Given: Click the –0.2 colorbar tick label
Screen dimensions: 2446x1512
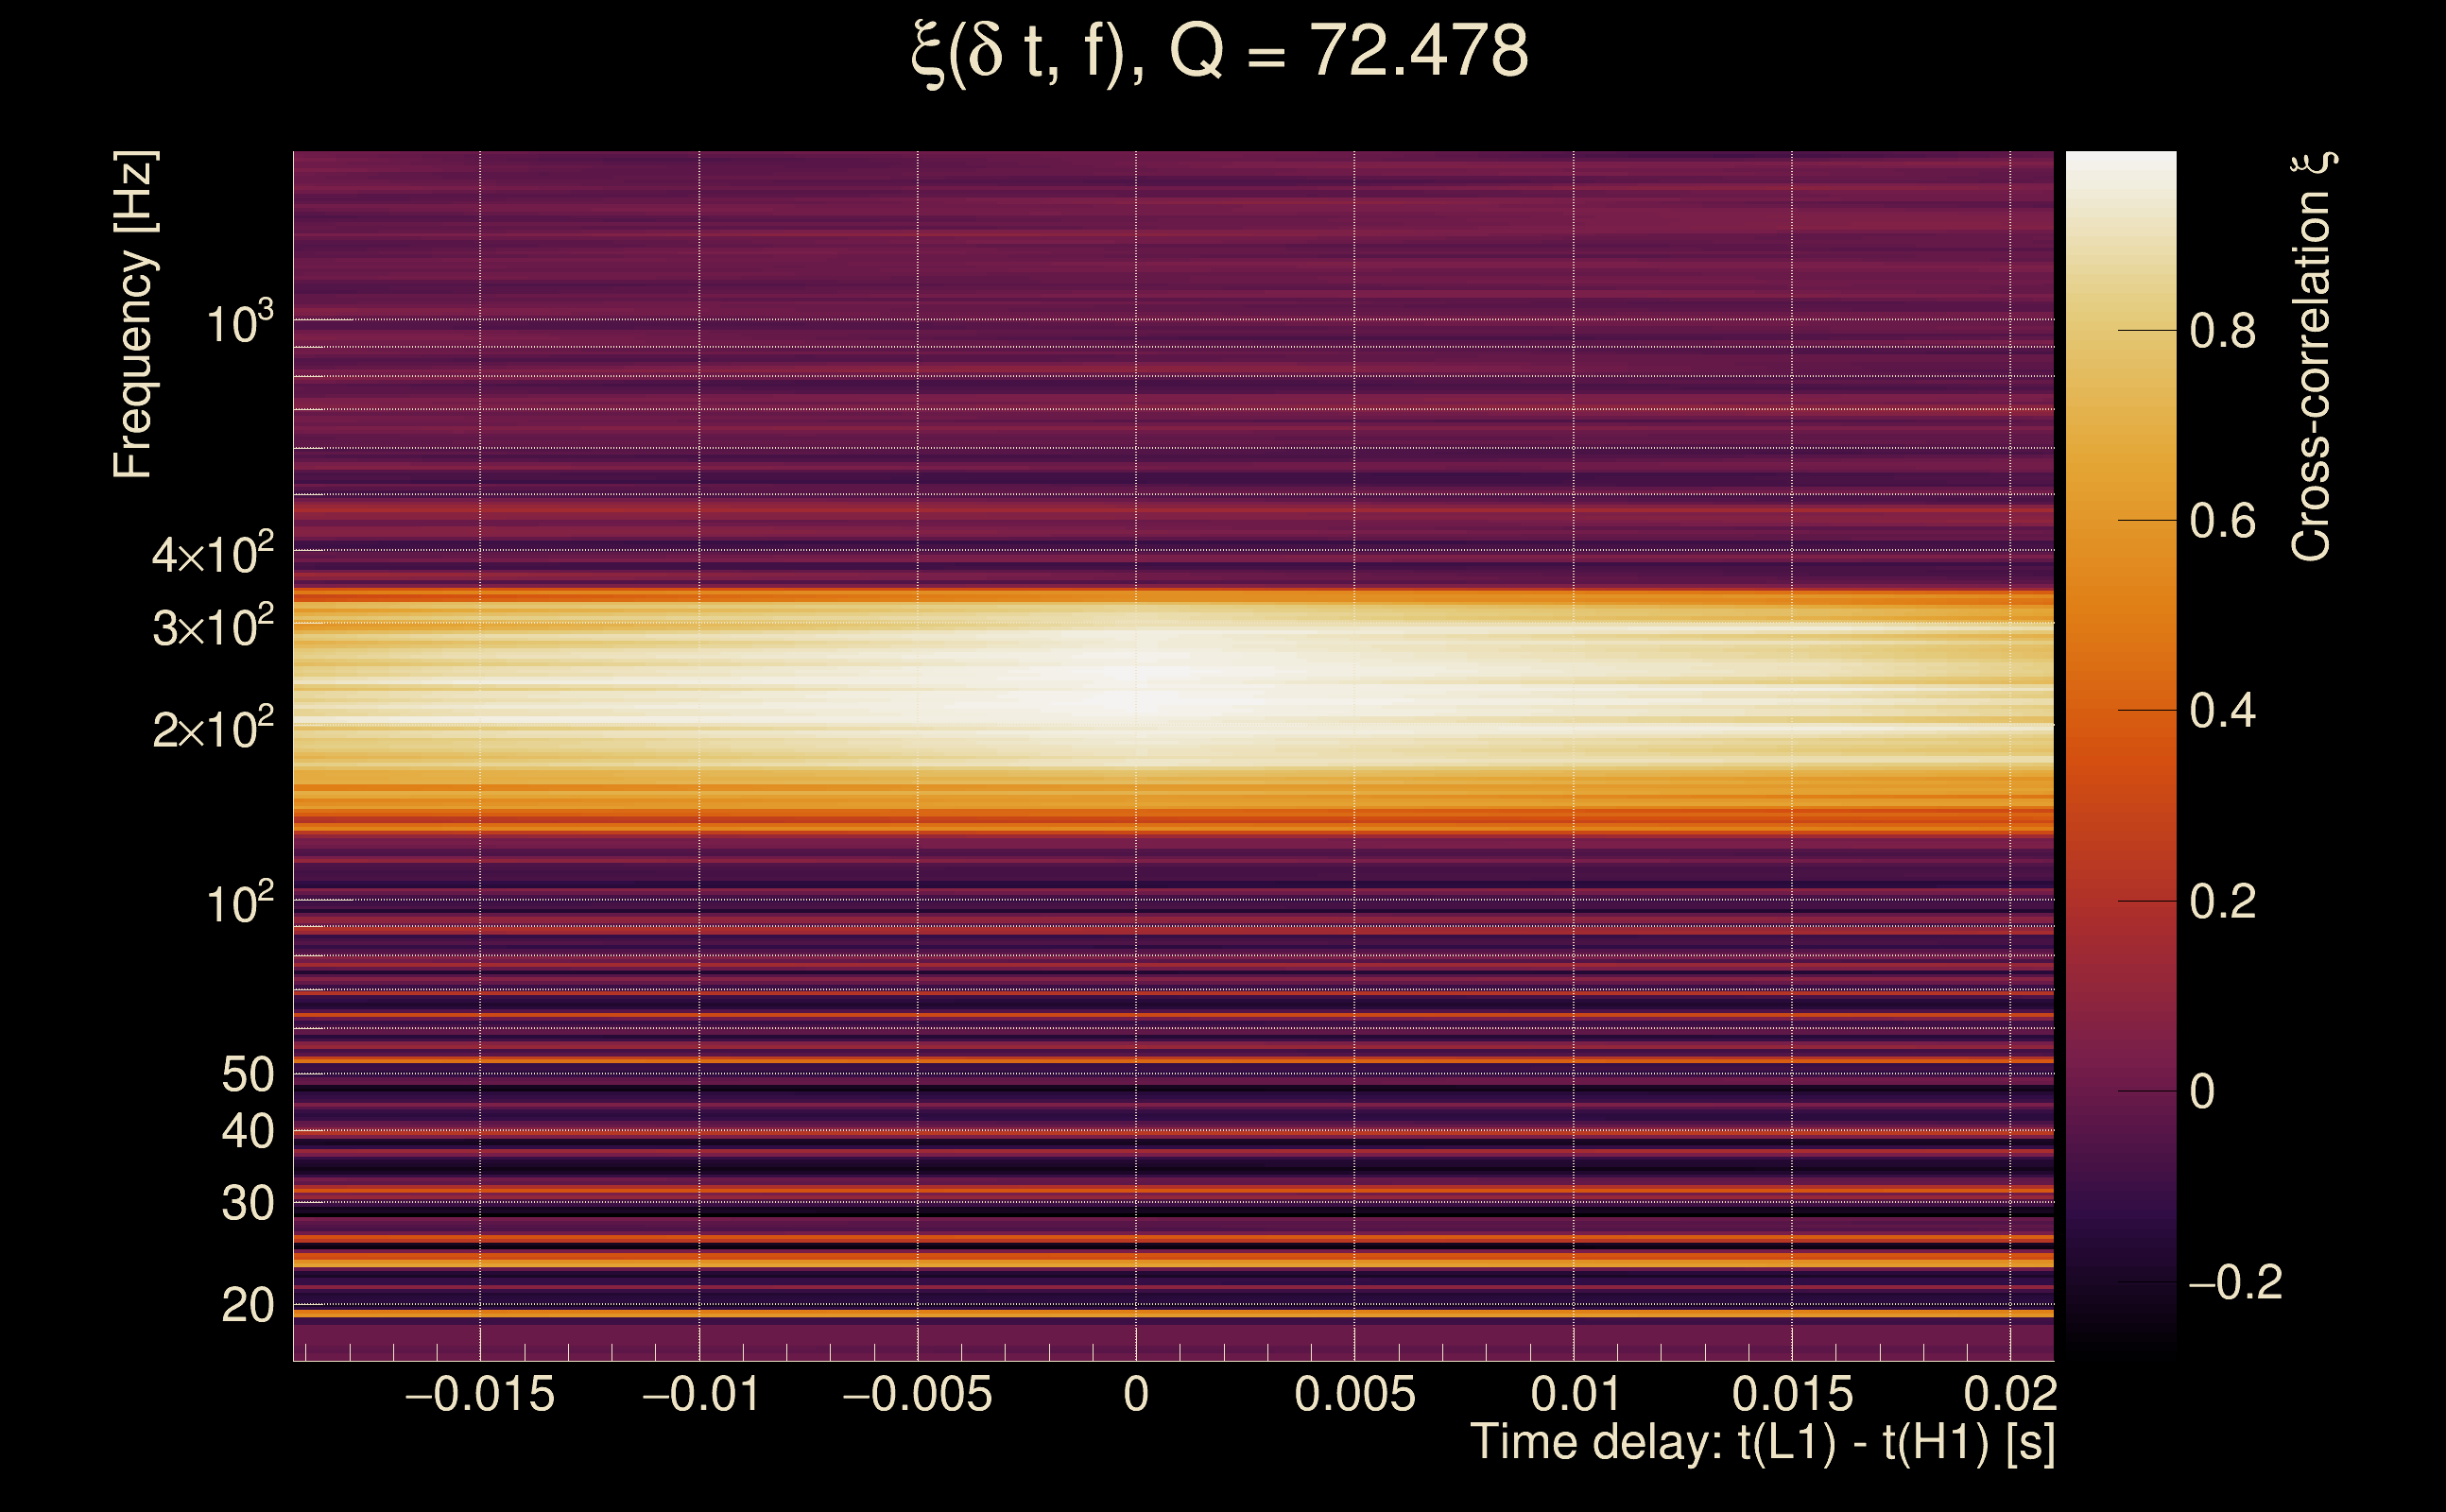Looking at the screenshot, I should [2234, 1283].
